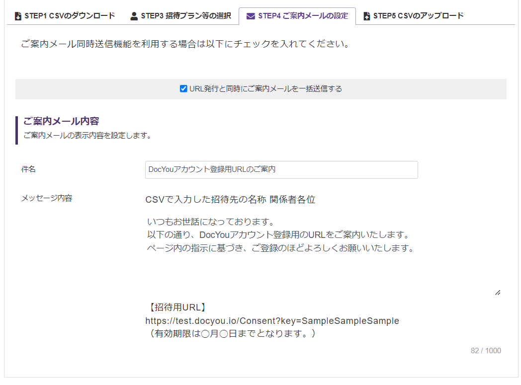Switch to STEP3 招待プラン等の選択 tab
This screenshot has height=385, width=521.
tap(185, 16)
